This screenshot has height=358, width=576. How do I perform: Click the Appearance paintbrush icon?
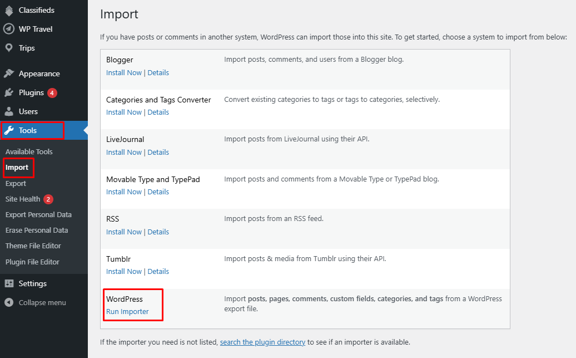coord(9,73)
